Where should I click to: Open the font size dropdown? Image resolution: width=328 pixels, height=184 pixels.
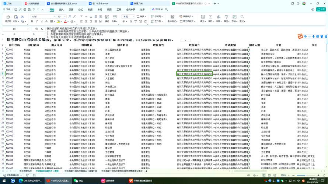(x=64, y=17)
